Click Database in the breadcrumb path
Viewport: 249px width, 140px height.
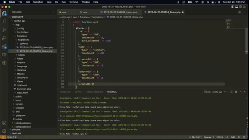(85, 17)
